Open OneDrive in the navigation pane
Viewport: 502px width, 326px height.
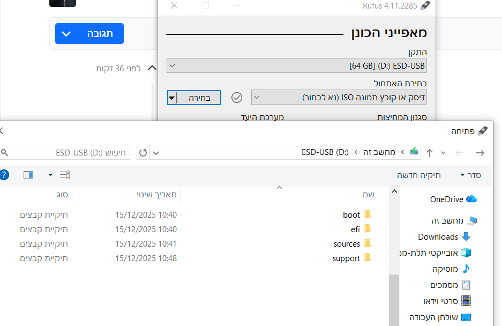(446, 199)
